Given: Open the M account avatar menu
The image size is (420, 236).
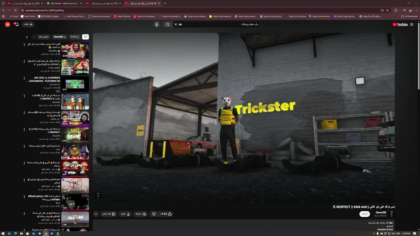Looking at the screenshot, I should tap(8, 24).
